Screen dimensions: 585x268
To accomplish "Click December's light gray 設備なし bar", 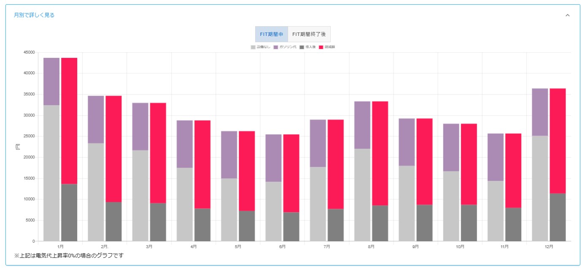I will click(540, 189).
